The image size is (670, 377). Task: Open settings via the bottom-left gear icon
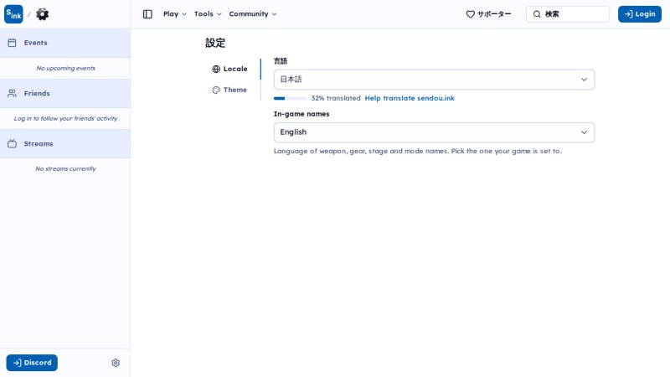[x=116, y=363]
